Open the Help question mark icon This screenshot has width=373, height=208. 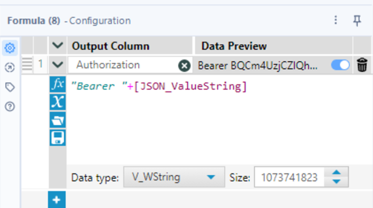[x=10, y=107]
